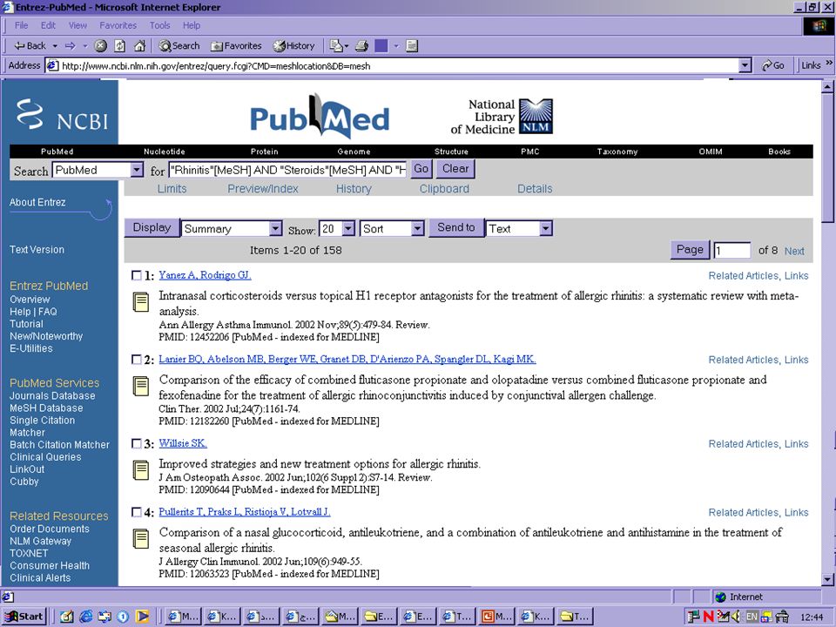Click the color square toolbar button
The image size is (836, 627).
(x=381, y=46)
